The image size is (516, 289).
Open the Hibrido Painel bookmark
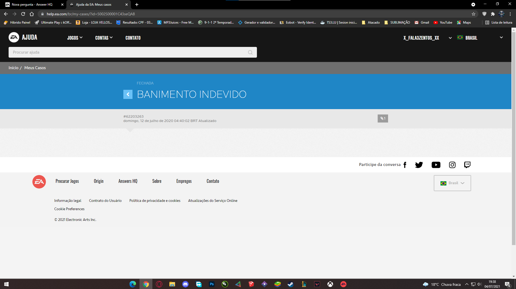click(x=17, y=23)
